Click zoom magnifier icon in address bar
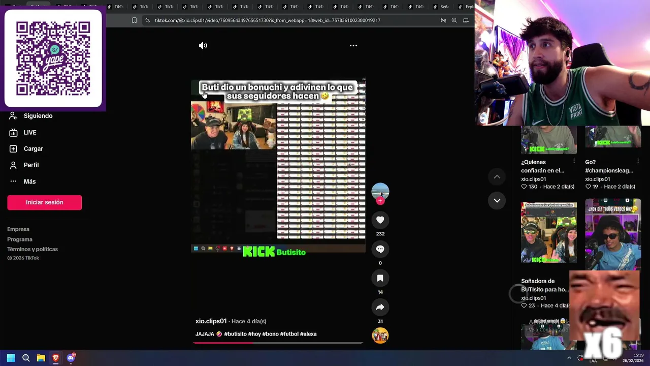Image resolution: width=650 pixels, height=366 pixels. (454, 20)
